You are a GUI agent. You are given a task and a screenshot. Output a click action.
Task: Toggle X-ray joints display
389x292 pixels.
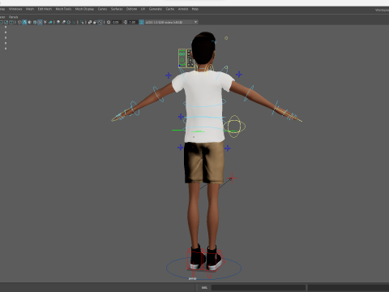(100, 22)
